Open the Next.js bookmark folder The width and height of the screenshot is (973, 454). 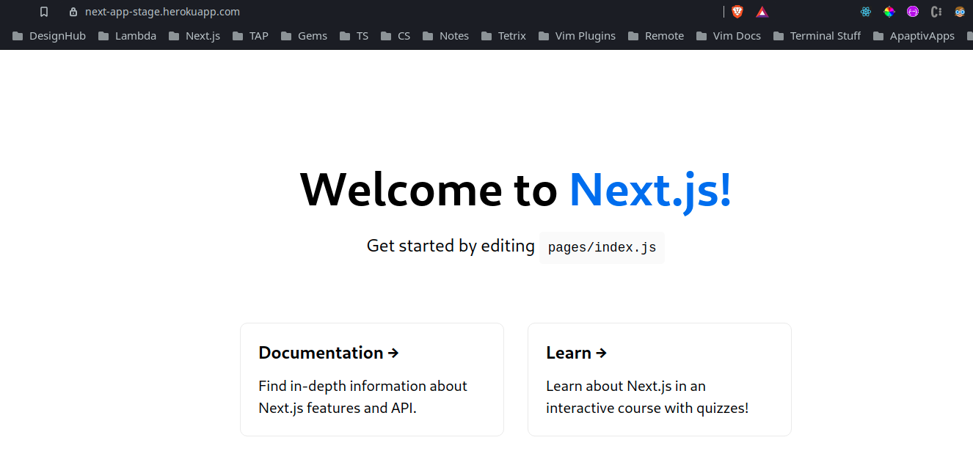pyautogui.click(x=194, y=36)
